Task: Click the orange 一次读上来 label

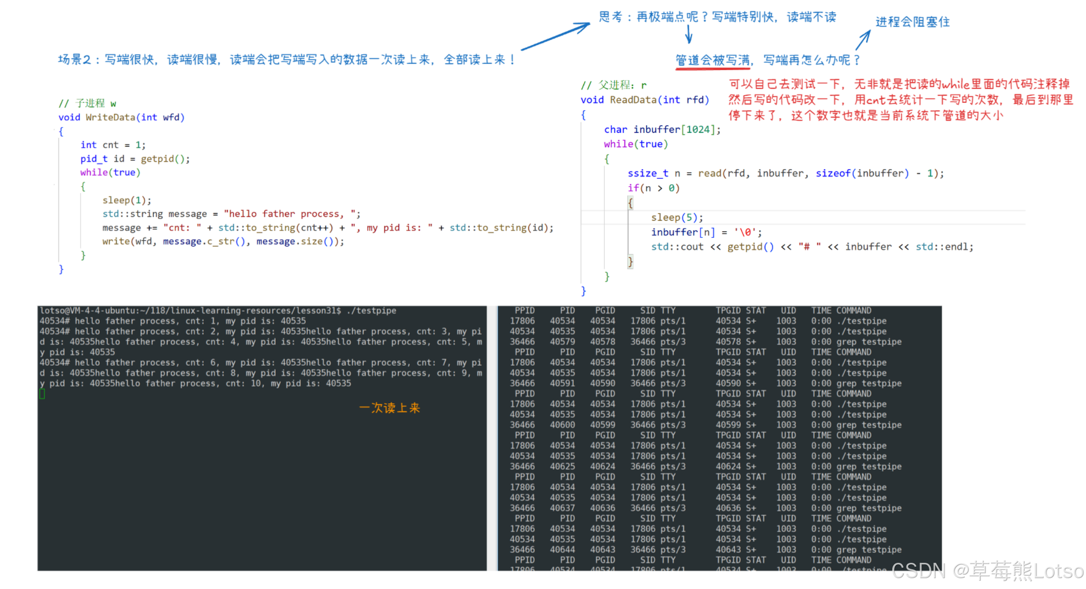Action: click(389, 408)
